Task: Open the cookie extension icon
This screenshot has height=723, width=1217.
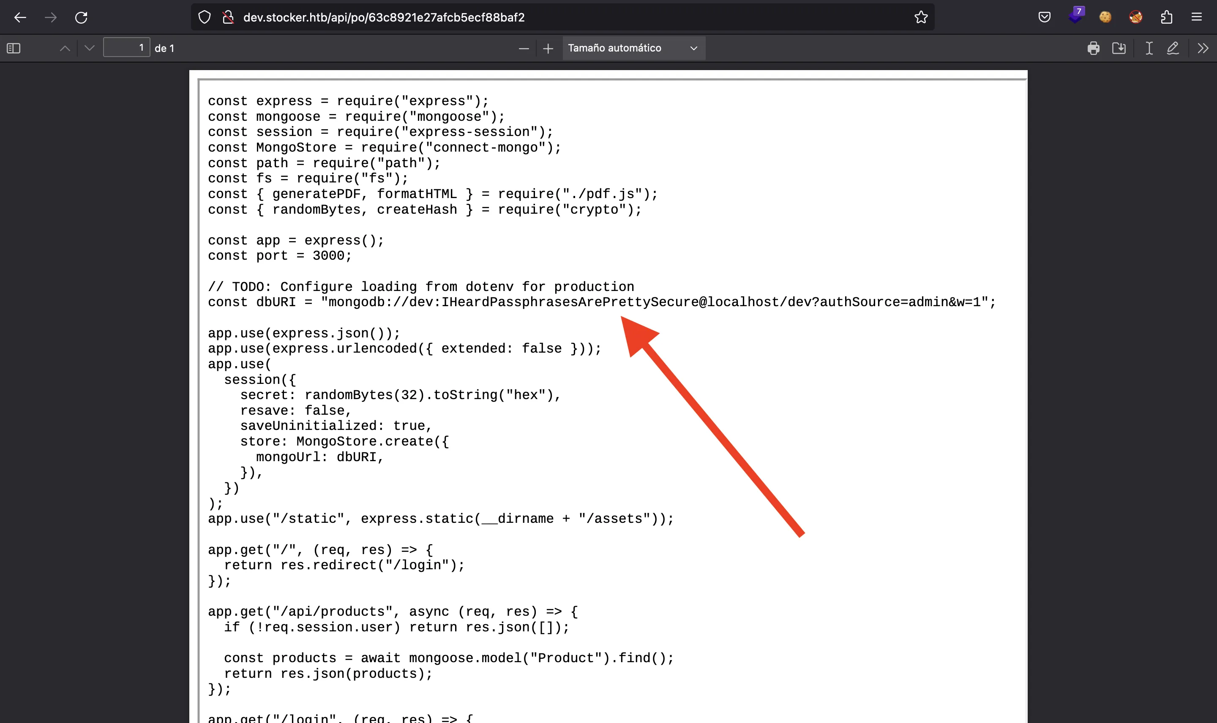Action: point(1105,18)
